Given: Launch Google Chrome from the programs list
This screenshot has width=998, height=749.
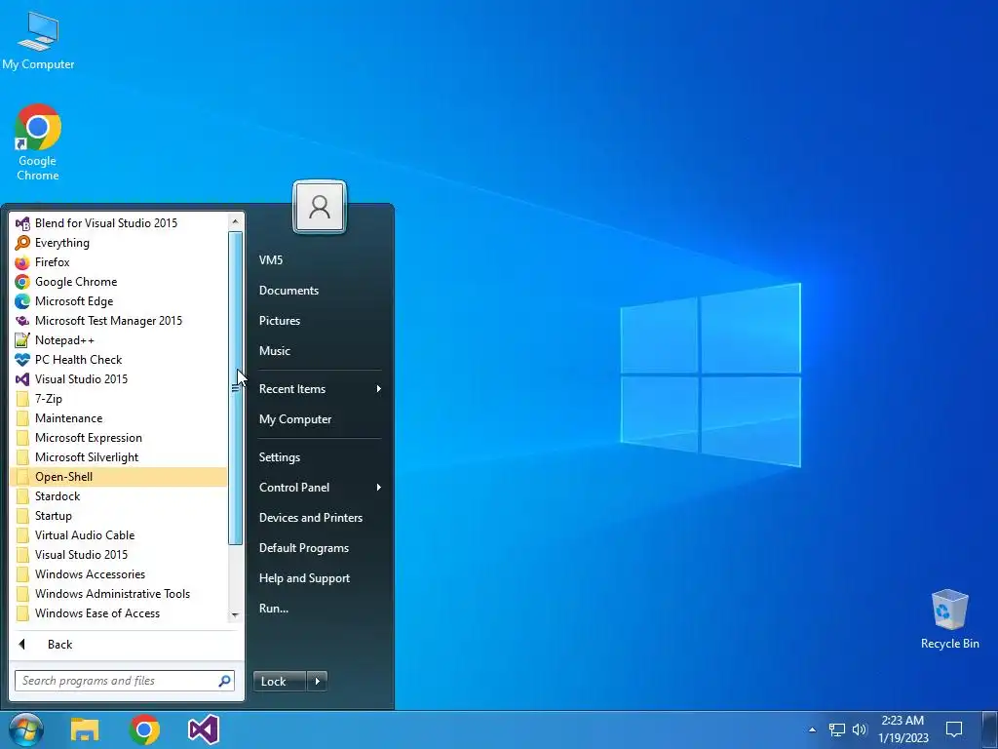Looking at the screenshot, I should 118,282.
